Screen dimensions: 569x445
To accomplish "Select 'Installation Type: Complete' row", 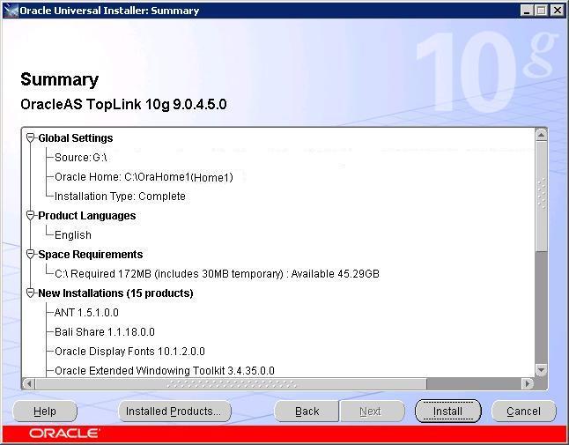I will (x=120, y=197).
